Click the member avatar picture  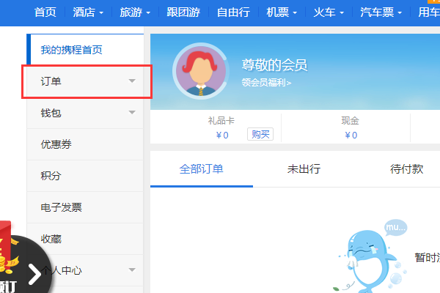pos(201,71)
